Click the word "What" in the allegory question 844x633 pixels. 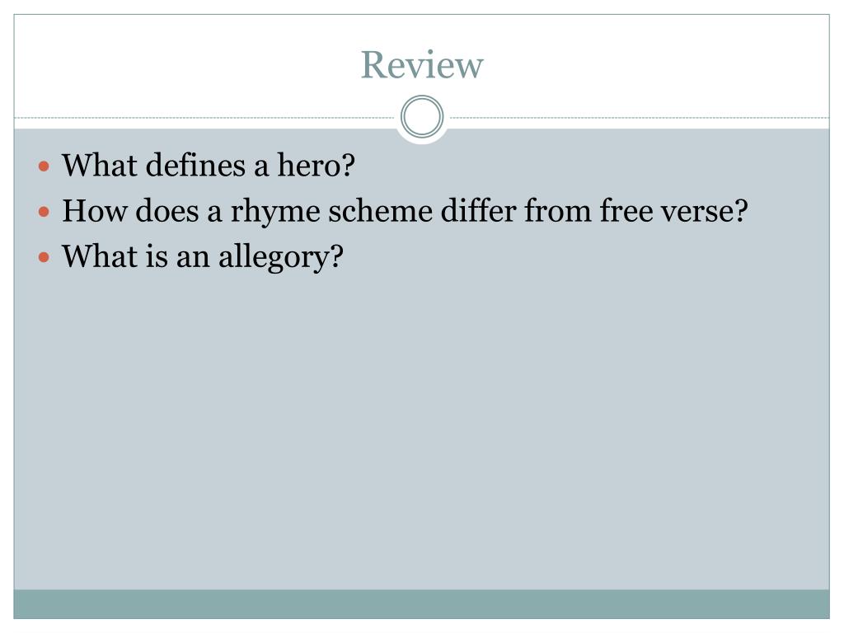click(x=100, y=256)
